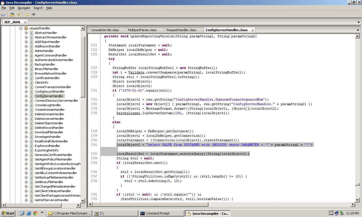Click the AdminHandler class file icon
362x217 pixels.
pos(31,51)
